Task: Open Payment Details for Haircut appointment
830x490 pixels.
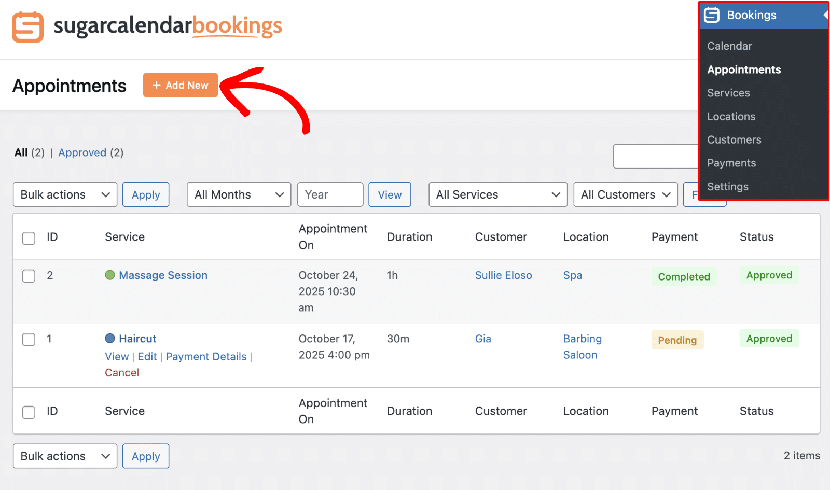Action: 206,357
